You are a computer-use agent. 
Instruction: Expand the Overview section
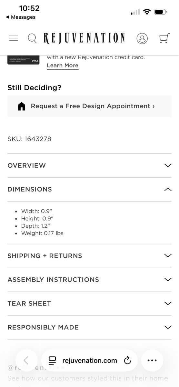[89, 165]
